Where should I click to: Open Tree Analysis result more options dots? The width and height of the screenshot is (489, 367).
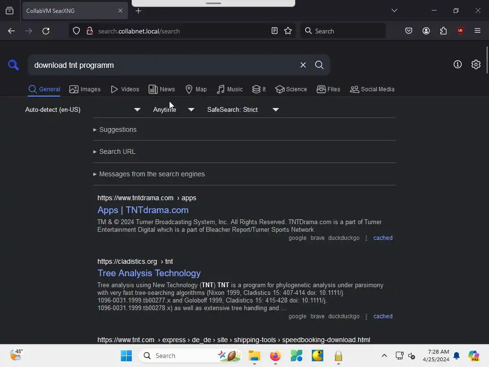[x=366, y=316]
